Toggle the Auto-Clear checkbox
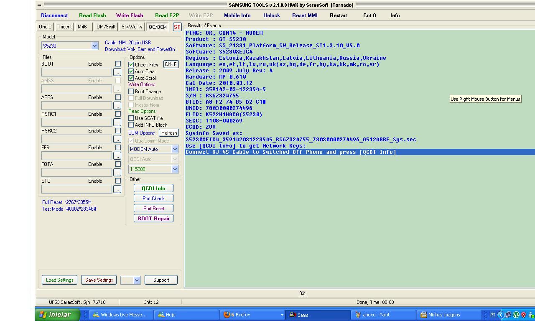This screenshot has width=535, height=321. tap(131, 71)
